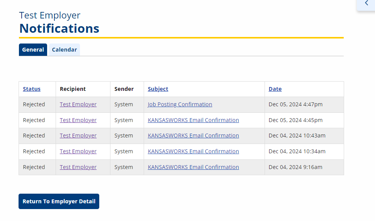This screenshot has width=375, height=221.
Task: Sort notifications by Status column
Action: 32,89
